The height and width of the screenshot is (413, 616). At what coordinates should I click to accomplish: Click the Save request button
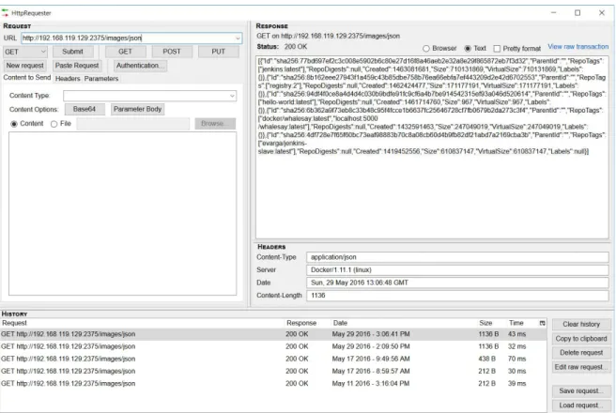click(x=581, y=391)
